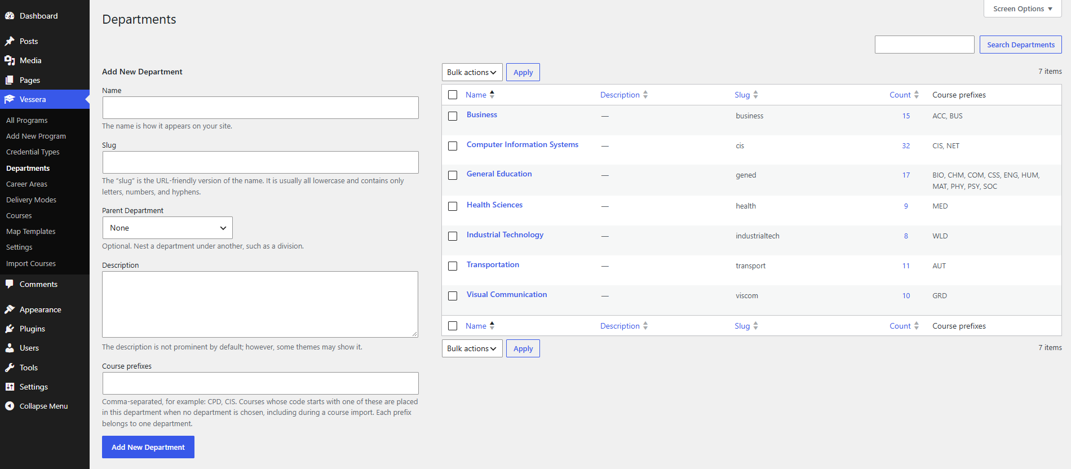Sort by Count using header sort arrows

[917, 95]
